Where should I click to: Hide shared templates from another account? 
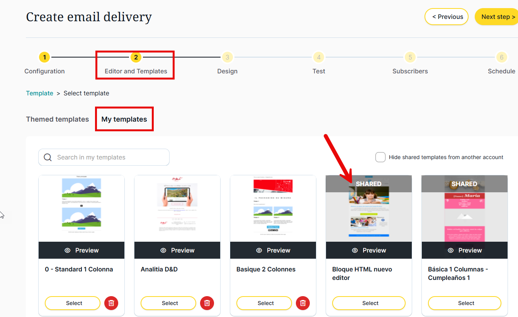tap(380, 157)
